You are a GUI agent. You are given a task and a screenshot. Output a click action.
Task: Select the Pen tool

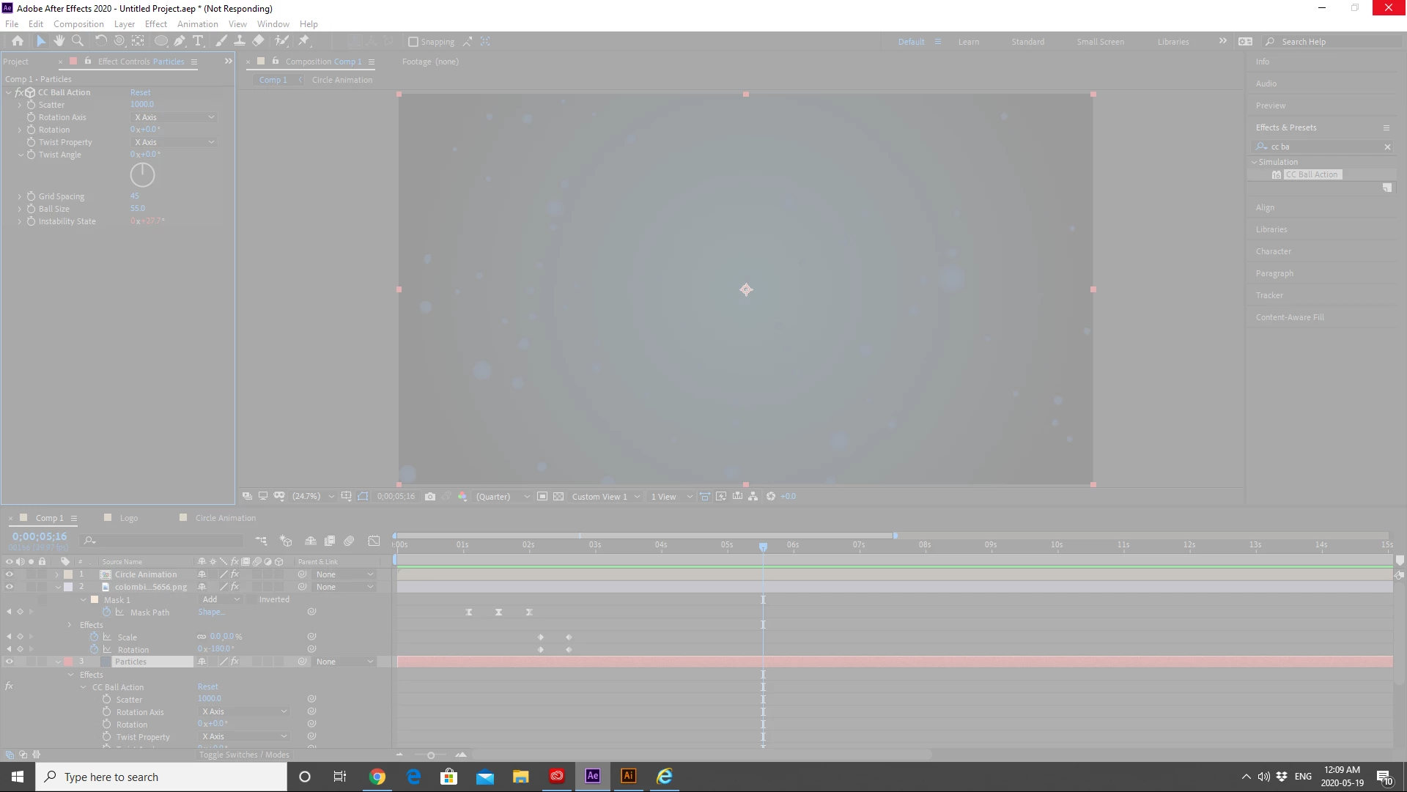[x=180, y=41]
